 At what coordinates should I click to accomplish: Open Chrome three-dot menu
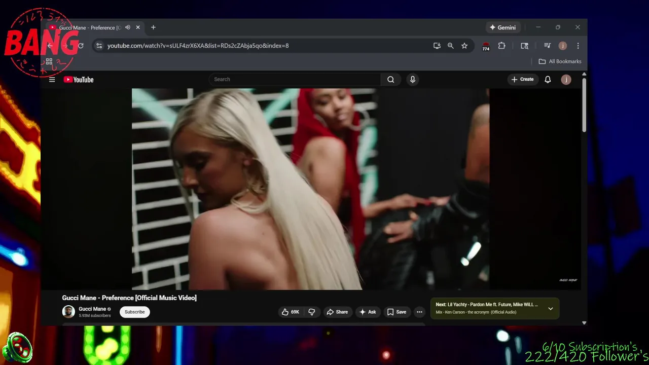point(578,46)
